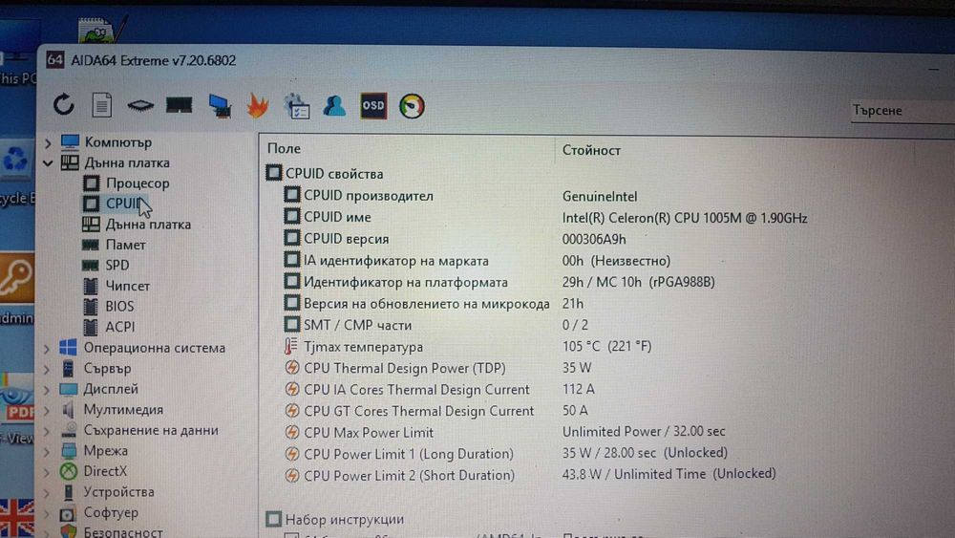This screenshot has width=955, height=538.
Task: Select the CPUID tree item
Action: pos(124,203)
